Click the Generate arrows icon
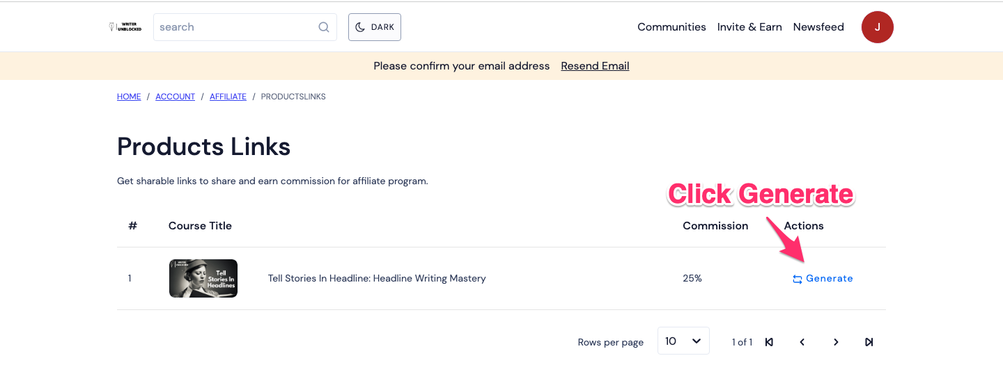1003x390 pixels. pyautogui.click(x=798, y=279)
